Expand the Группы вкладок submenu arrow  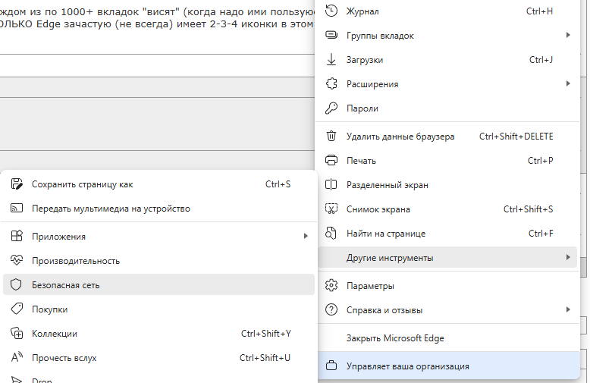[x=568, y=36]
